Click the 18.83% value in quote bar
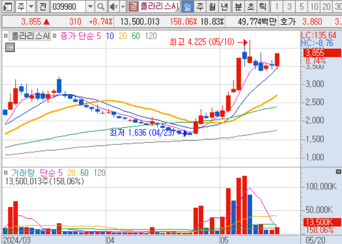342x244 pixels. pyautogui.click(x=212, y=21)
